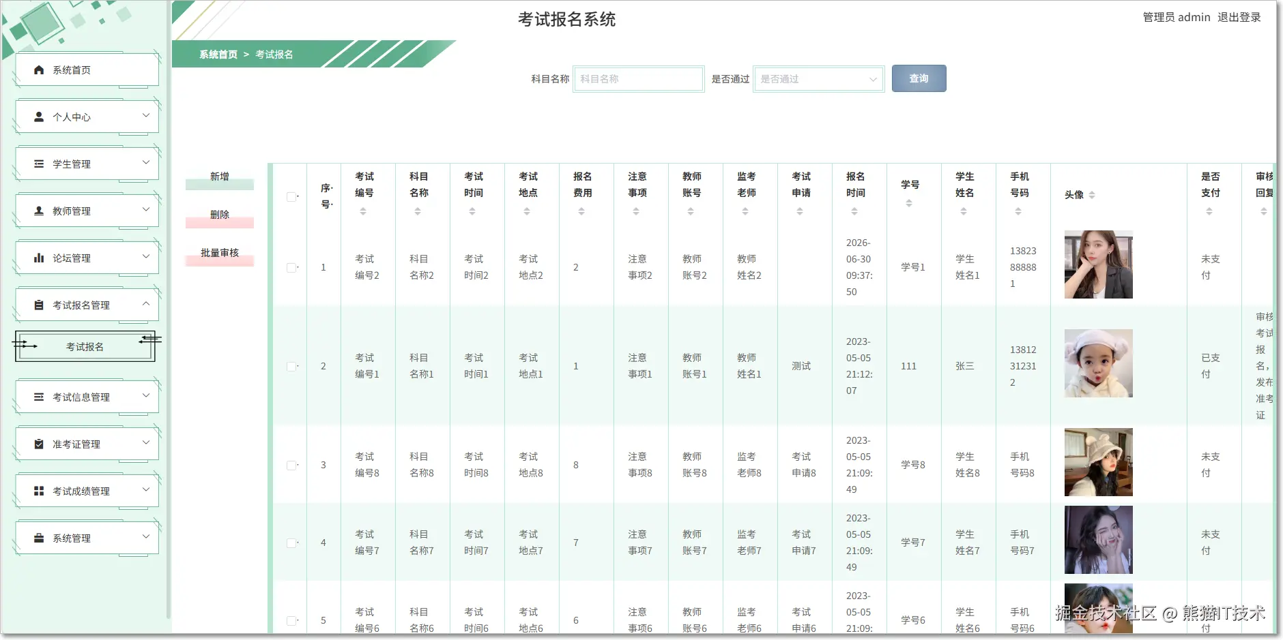
Task: Click the 查询 search button
Action: 919,78
